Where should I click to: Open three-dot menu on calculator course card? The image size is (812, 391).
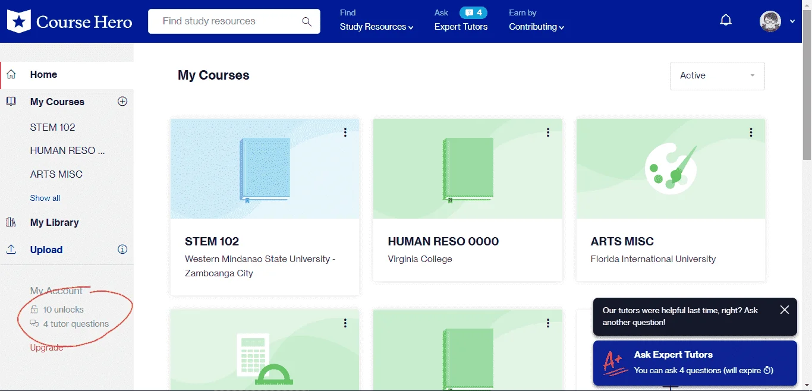(x=345, y=323)
